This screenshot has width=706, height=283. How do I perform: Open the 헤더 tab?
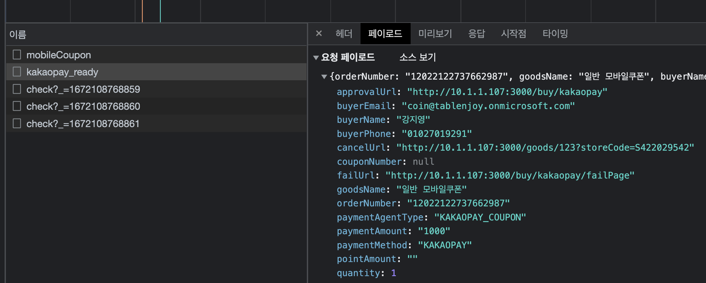tap(344, 33)
